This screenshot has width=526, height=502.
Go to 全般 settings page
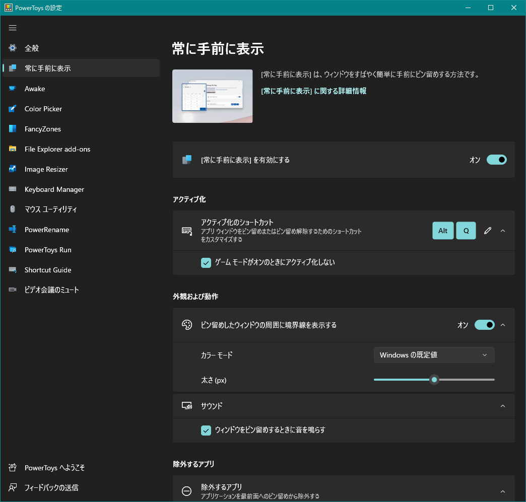[81, 48]
